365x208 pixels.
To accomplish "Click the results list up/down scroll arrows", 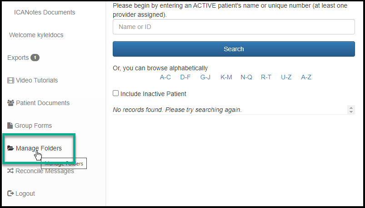I will tap(351, 110).
